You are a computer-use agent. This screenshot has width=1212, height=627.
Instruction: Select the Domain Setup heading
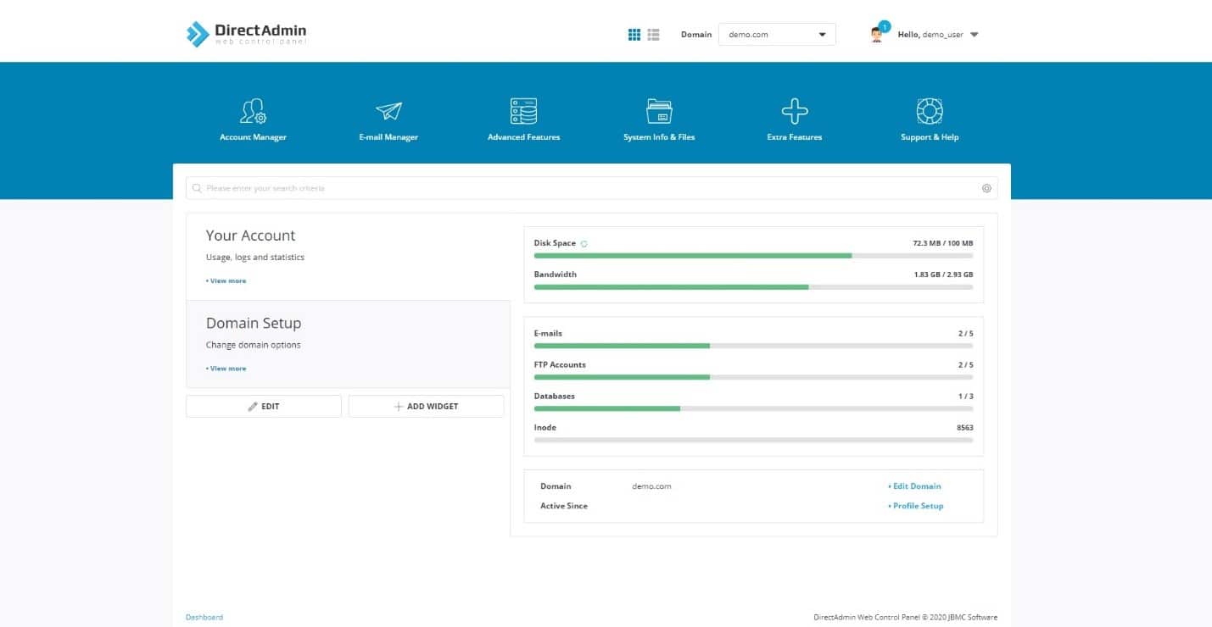(254, 323)
